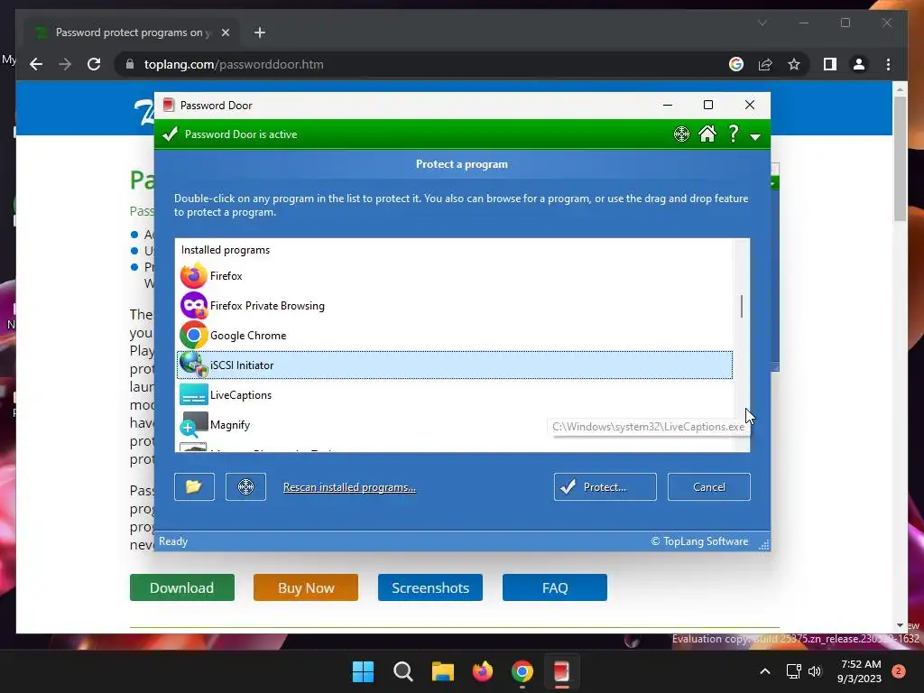Open the Chrome three-dot menu
This screenshot has height=693, width=924.
(888, 64)
